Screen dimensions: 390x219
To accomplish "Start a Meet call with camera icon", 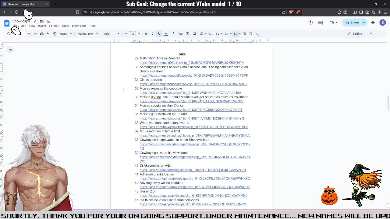I will click(331, 23).
